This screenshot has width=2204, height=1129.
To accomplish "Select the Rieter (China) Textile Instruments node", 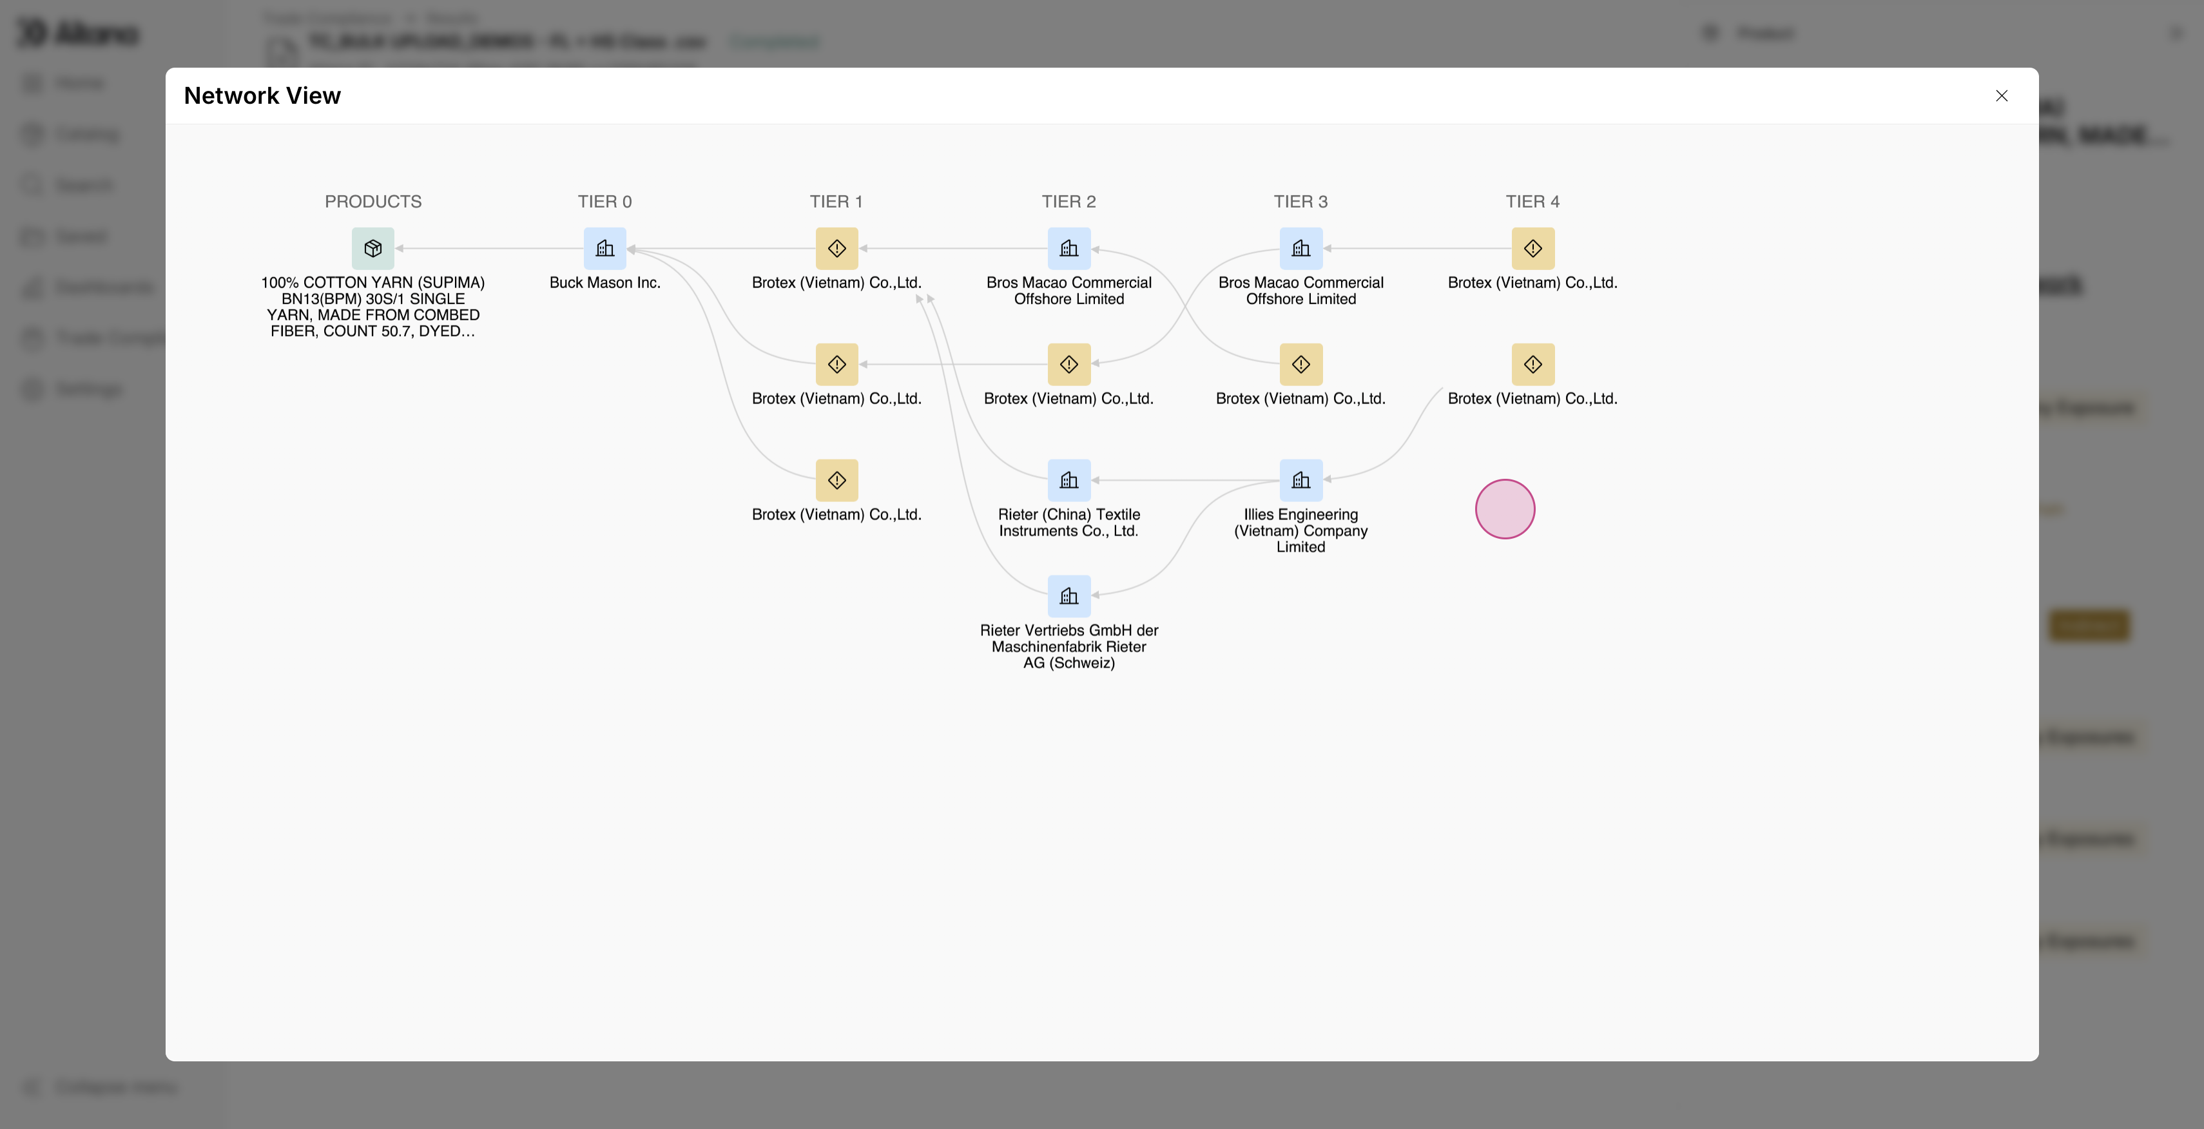I will tap(1068, 480).
